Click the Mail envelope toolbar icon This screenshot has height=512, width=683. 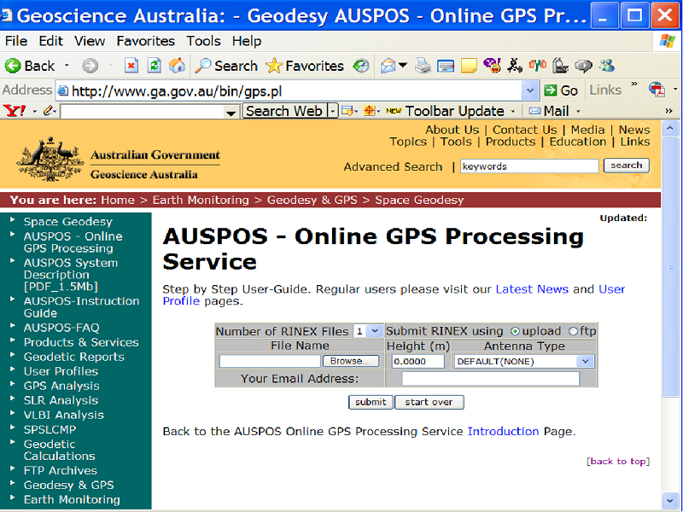pos(388,66)
